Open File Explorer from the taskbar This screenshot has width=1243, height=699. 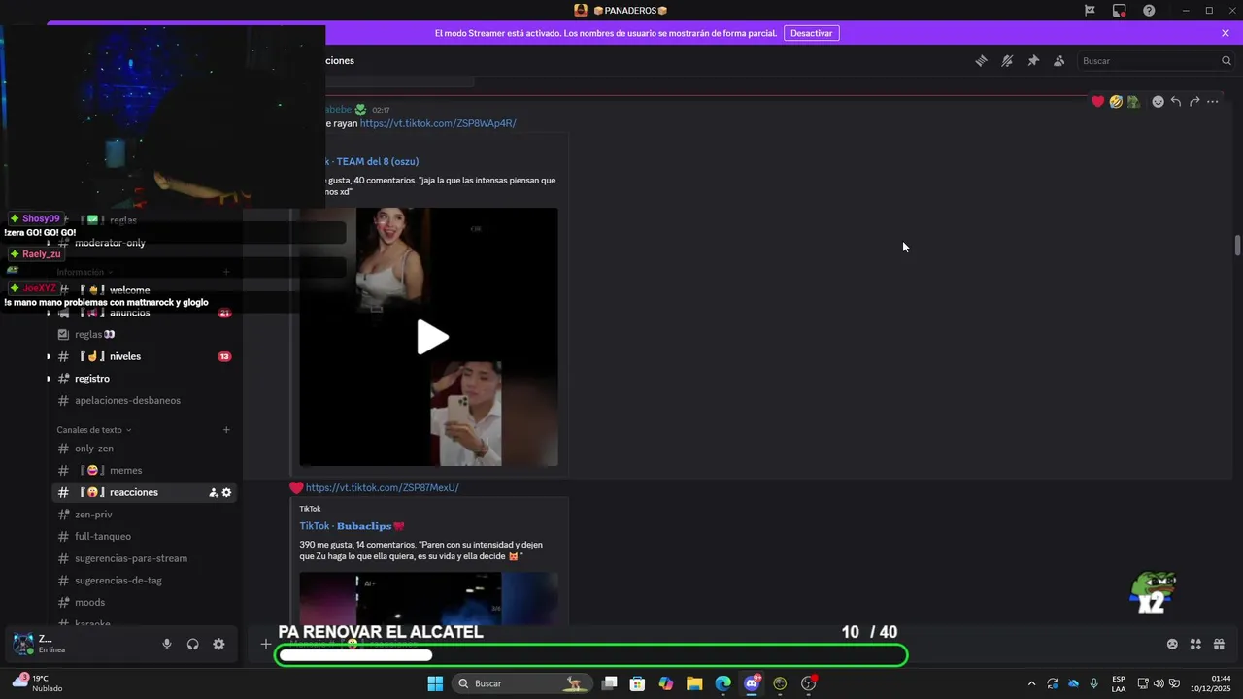pos(694,683)
